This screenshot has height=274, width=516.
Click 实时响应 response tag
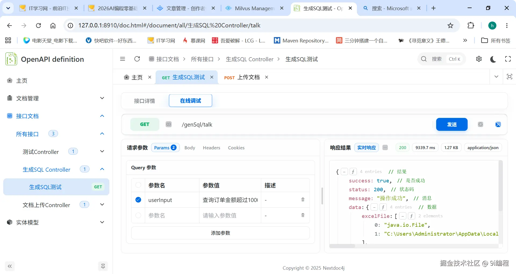(367, 147)
